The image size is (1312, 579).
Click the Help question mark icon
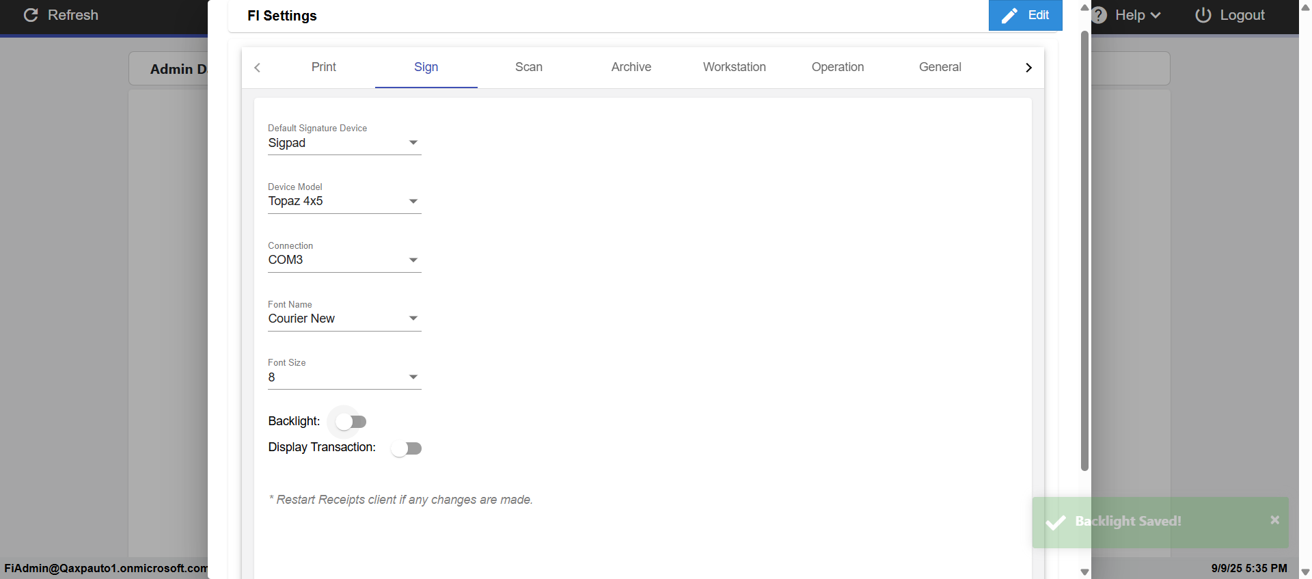pos(1099,15)
